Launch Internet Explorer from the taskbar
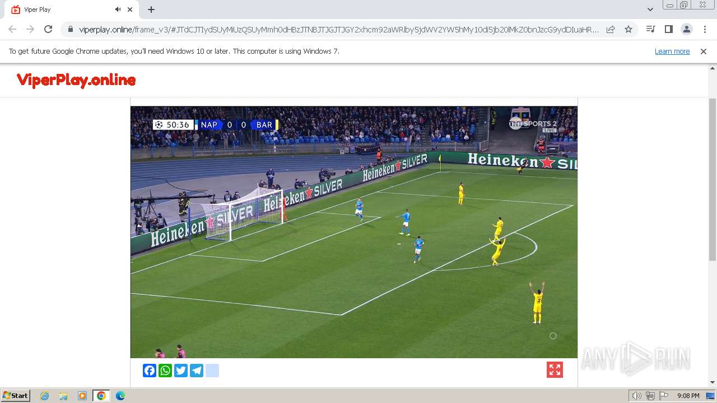This screenshot has width=717, height=403. [x=45, y=396]
